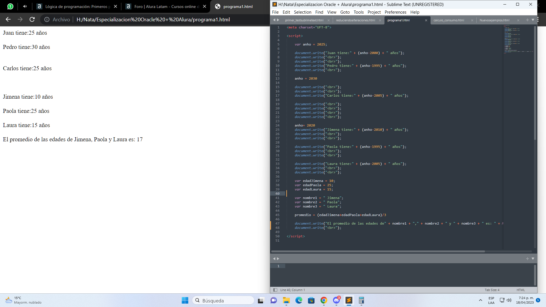Open Microsoft Store from the taskbar
The height and width of the screenshot is (307, 546).
(311, 300)
